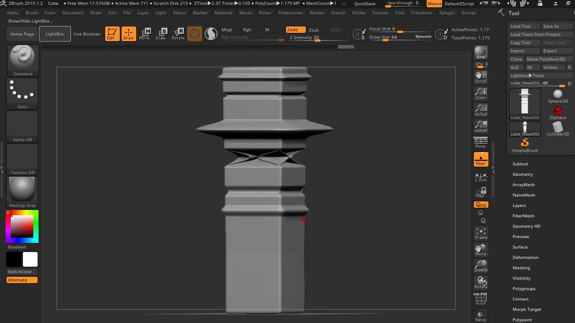Open the Stroke menu
The image size is (575, 323).
tap(358, 13)
